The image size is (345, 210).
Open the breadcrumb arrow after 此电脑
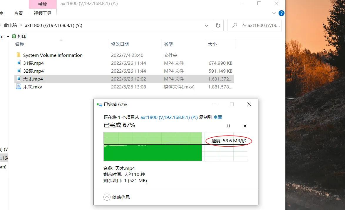point(21,25)
